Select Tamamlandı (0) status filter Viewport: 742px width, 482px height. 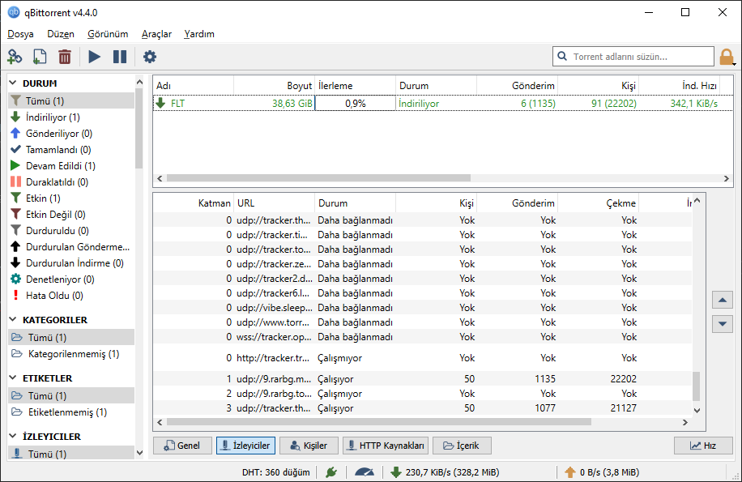[x=71, y=150]
